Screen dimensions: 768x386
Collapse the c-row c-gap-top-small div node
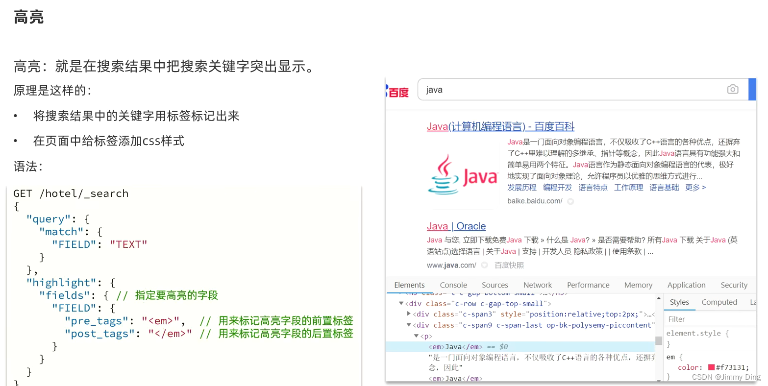click(401, 304)
